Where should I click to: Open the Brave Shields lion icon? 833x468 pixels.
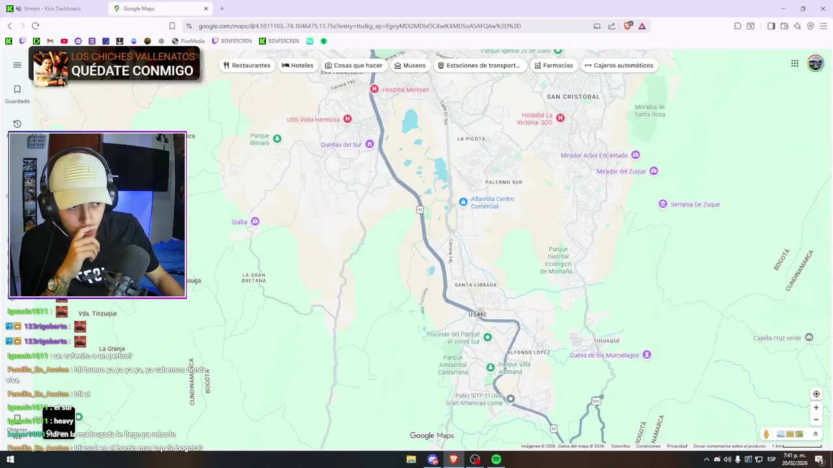628,26
